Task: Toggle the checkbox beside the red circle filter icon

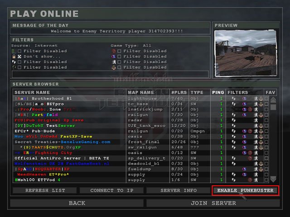Action: pos(119,51)
